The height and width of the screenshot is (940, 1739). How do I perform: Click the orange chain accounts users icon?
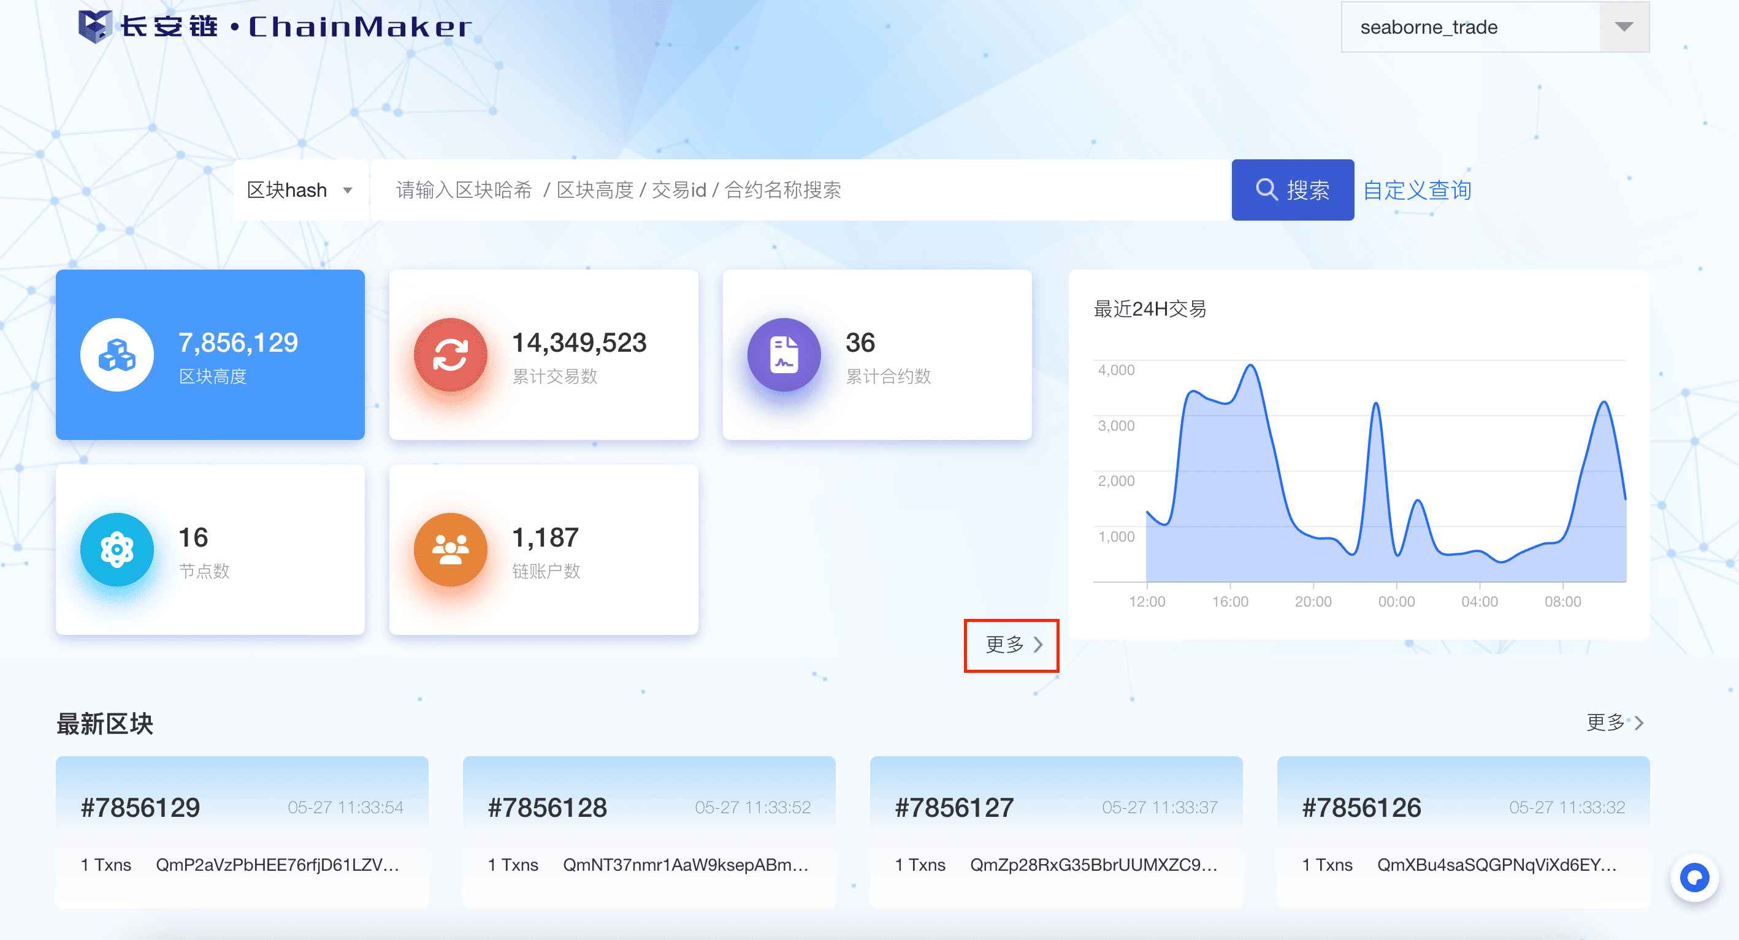coord(450,550)
